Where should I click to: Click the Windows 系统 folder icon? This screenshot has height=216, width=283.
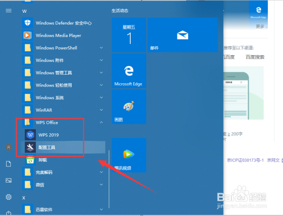28,97
